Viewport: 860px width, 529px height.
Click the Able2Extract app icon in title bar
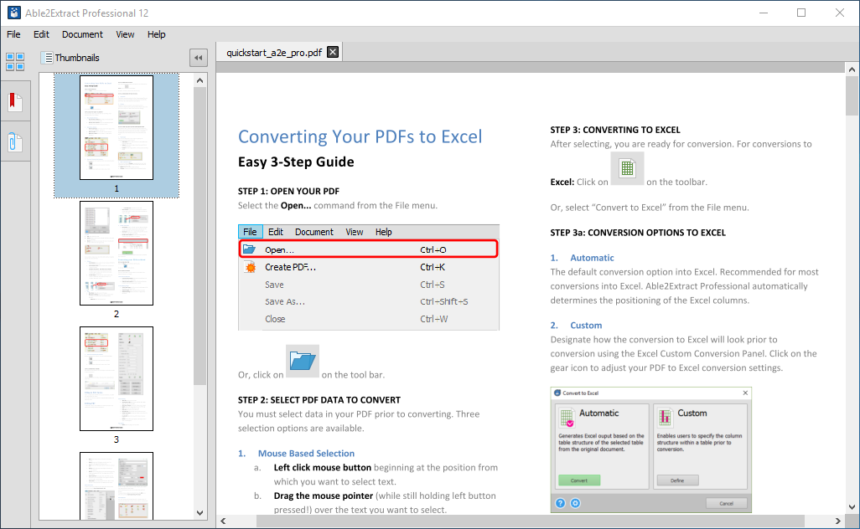(x=14, y=13)
